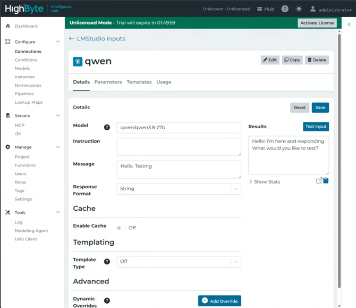Open the Hub server icon
Image resolution: width=356 pixels, height=308 pixels.
point(259,9)
